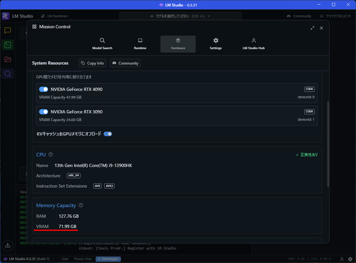Open settings via the gear in the status bar

coord(350,259)
